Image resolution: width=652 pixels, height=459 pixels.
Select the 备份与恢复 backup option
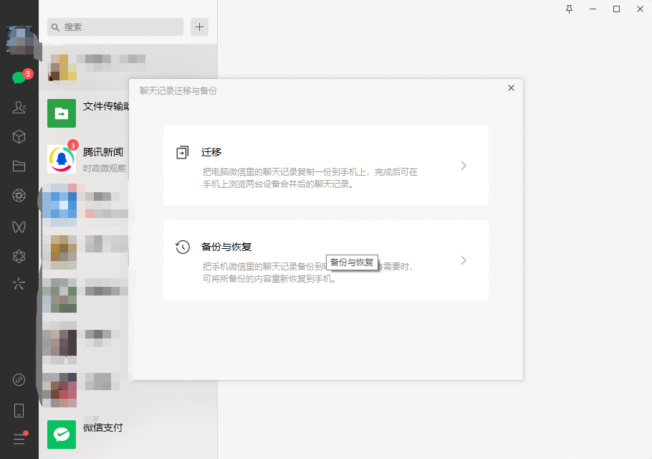pyautogui.click(x=326, y=260)
